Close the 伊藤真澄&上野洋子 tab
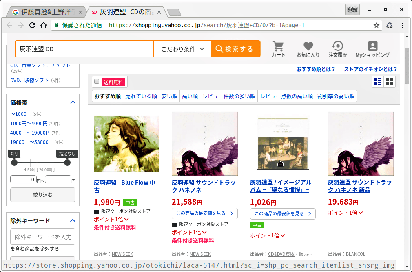Viewport: 412px width, 272px height. point(80,12)
